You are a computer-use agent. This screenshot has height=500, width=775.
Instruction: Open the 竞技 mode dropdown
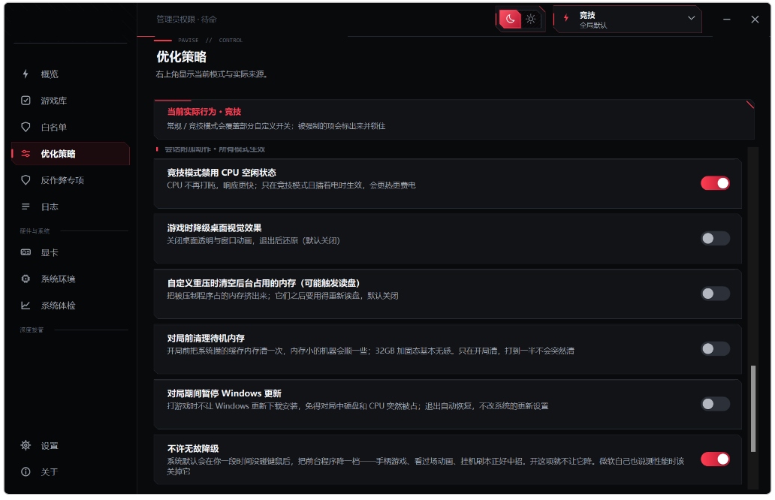pos(628,20)
